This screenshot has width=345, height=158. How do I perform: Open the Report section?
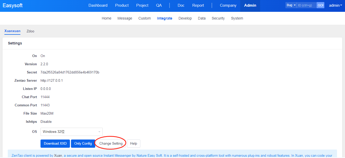click(198, 5)
